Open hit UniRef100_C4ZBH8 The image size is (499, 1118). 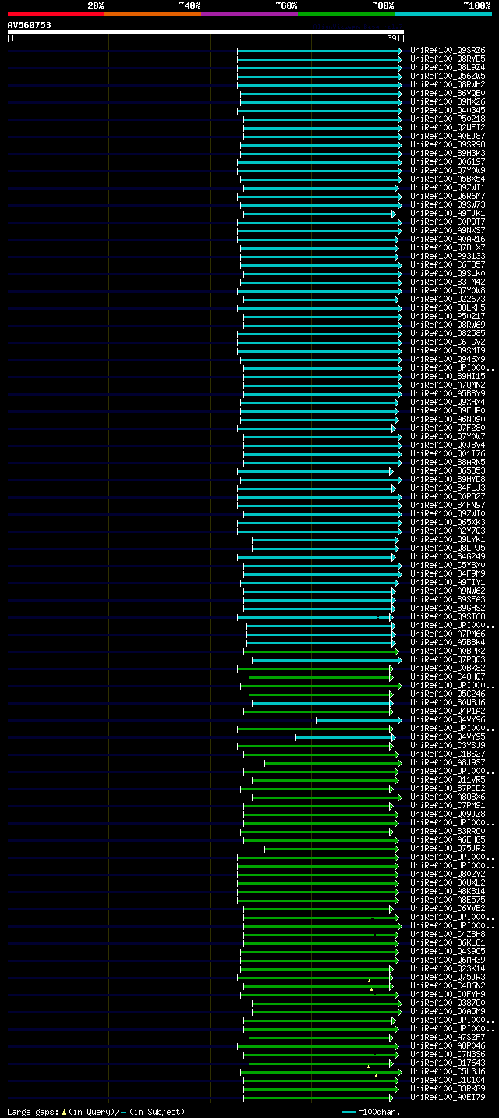point(448,934)
